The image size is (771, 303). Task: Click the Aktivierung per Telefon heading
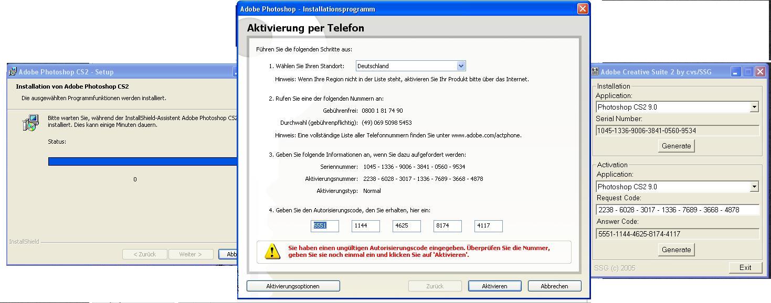[305, 28]
